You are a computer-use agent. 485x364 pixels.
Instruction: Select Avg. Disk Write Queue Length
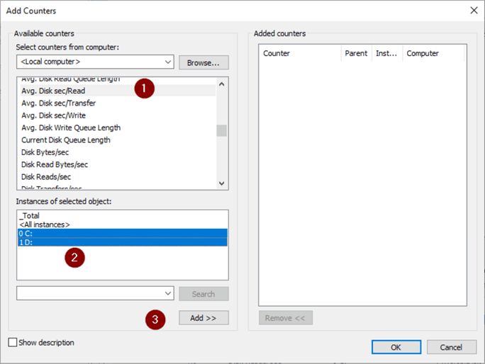point(71,127)
